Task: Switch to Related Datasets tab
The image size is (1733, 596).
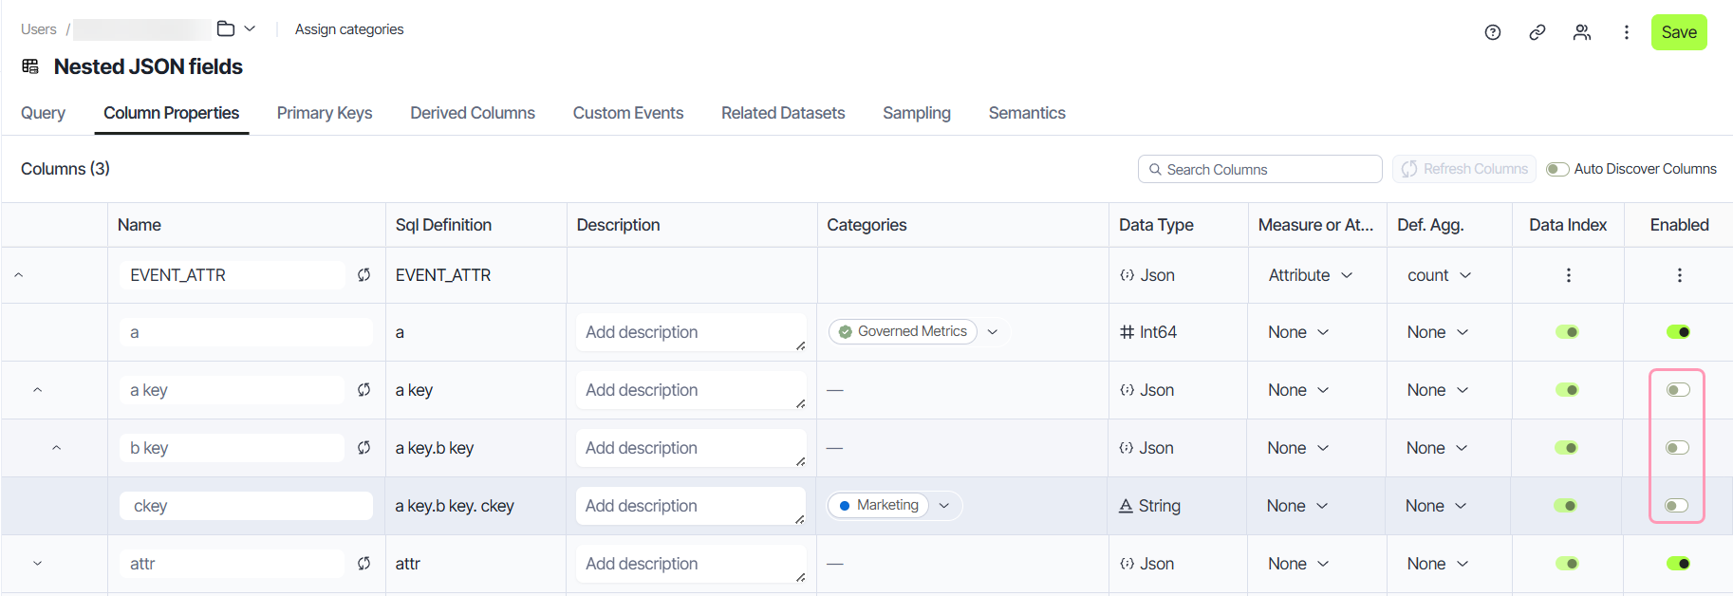Action: tap(783, 113)
